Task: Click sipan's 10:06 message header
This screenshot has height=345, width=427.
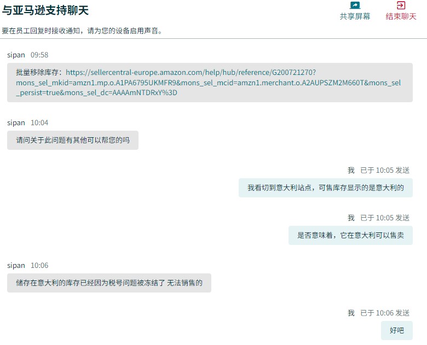Action: 28,266
